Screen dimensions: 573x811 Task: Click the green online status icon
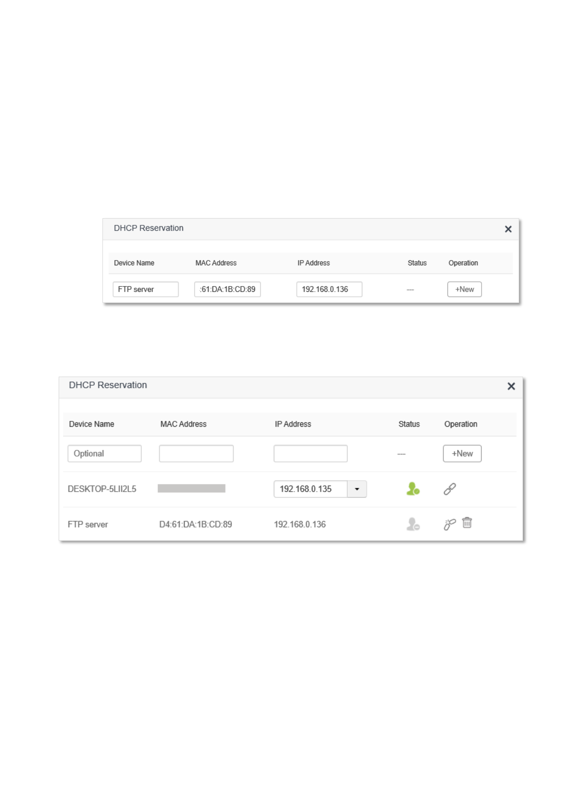[x=413, y=489]
